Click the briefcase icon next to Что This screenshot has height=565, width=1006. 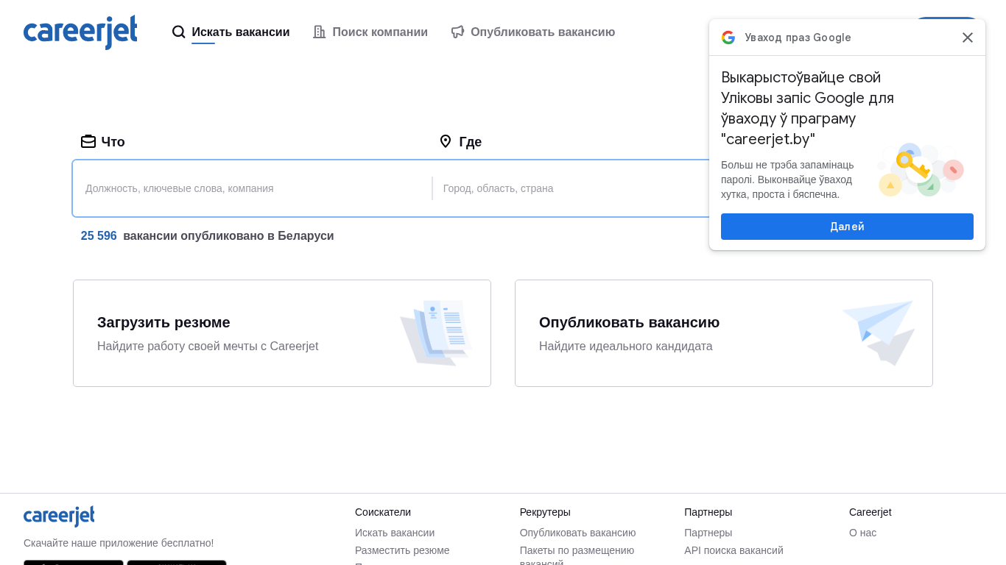[x=88, y=141]
